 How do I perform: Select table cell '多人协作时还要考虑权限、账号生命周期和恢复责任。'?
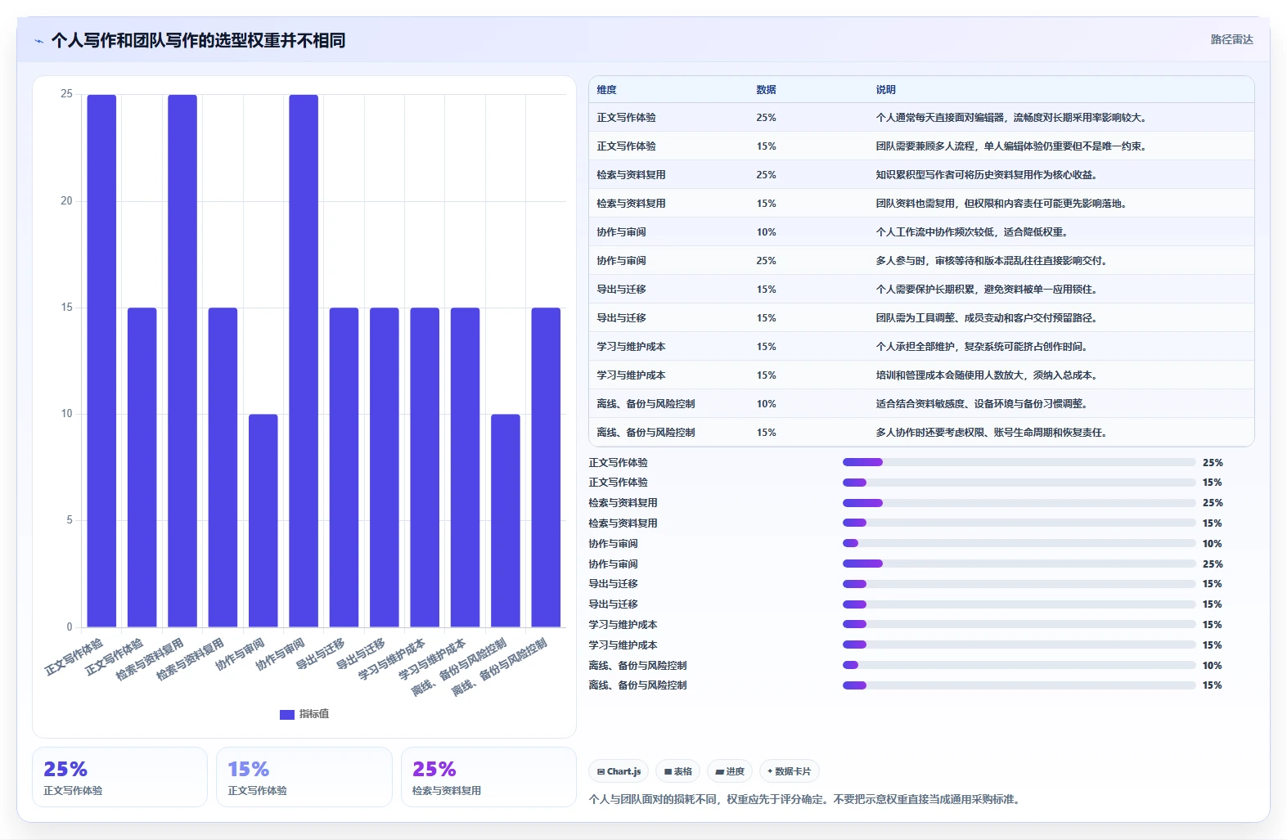click(x=992, y=433)
